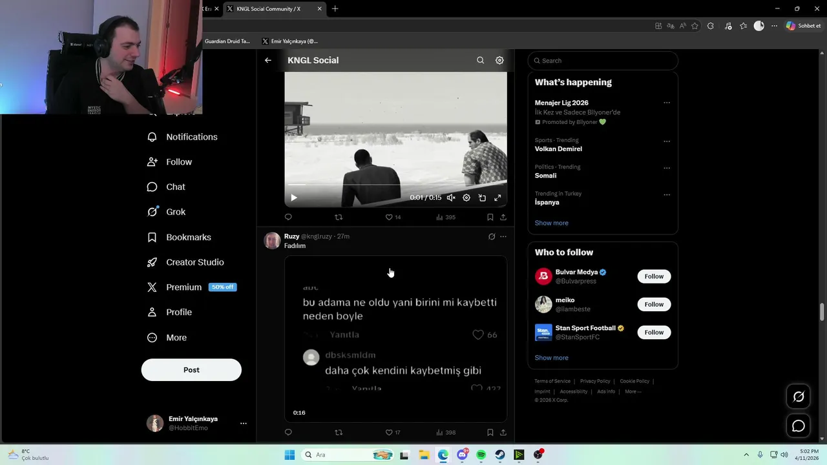Open Notifications in the sidebar

click(182, 137)
